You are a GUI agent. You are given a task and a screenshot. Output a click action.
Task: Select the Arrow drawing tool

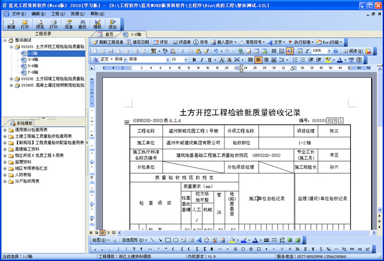(x=160, y=240)
